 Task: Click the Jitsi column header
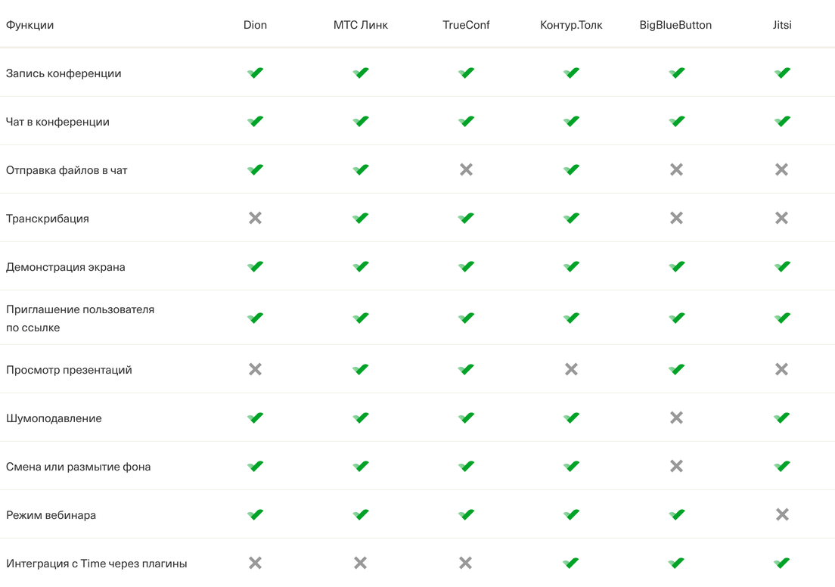(781, 25)
